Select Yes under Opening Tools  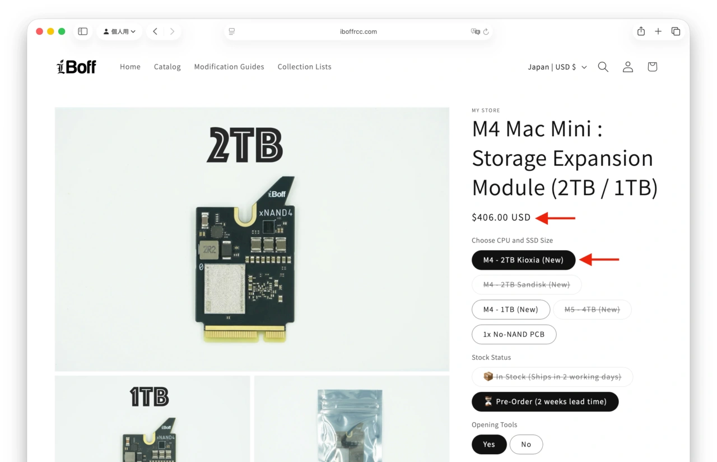(x=488, y=444)
